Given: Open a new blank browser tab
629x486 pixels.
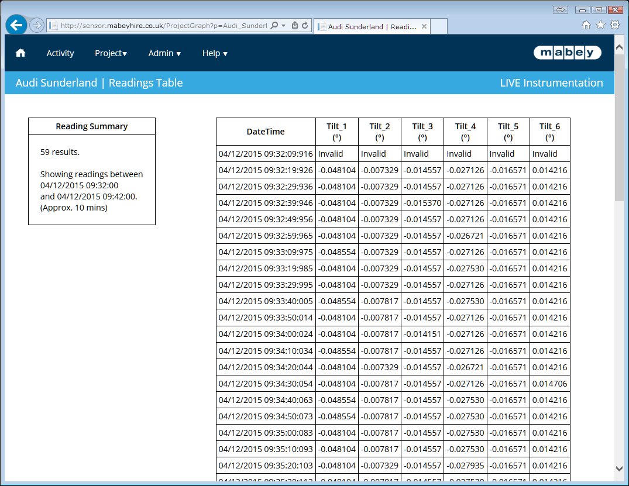Looking at the screenshot, I should pos(439,26).
